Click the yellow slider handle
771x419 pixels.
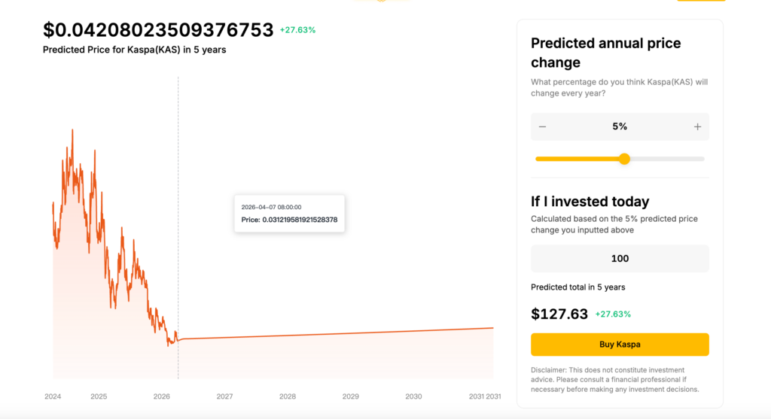[x=624, y=159]
